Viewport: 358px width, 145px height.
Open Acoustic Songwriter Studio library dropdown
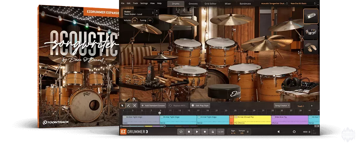[x=274, y=4]
